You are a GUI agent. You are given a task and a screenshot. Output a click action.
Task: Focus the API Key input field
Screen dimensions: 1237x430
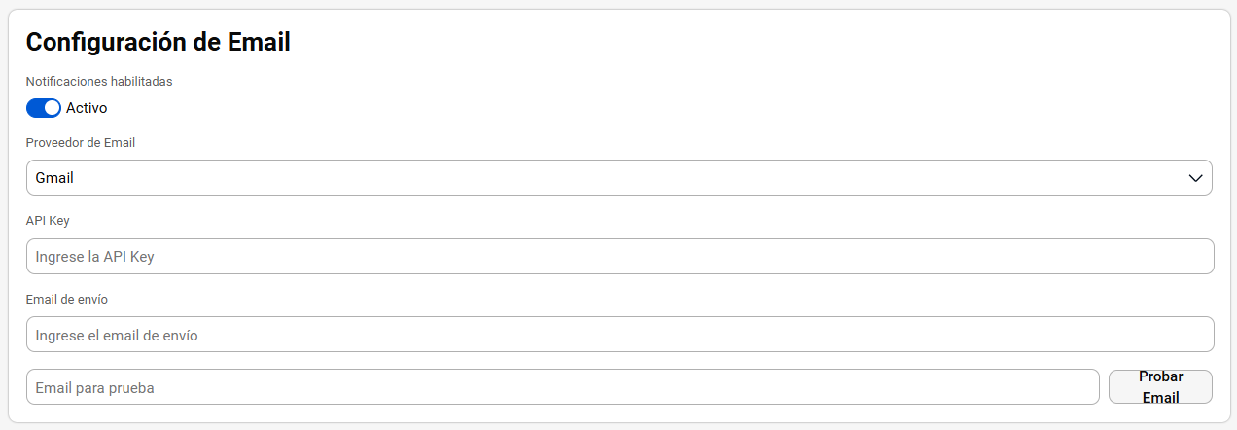click(x=619, y=257)
